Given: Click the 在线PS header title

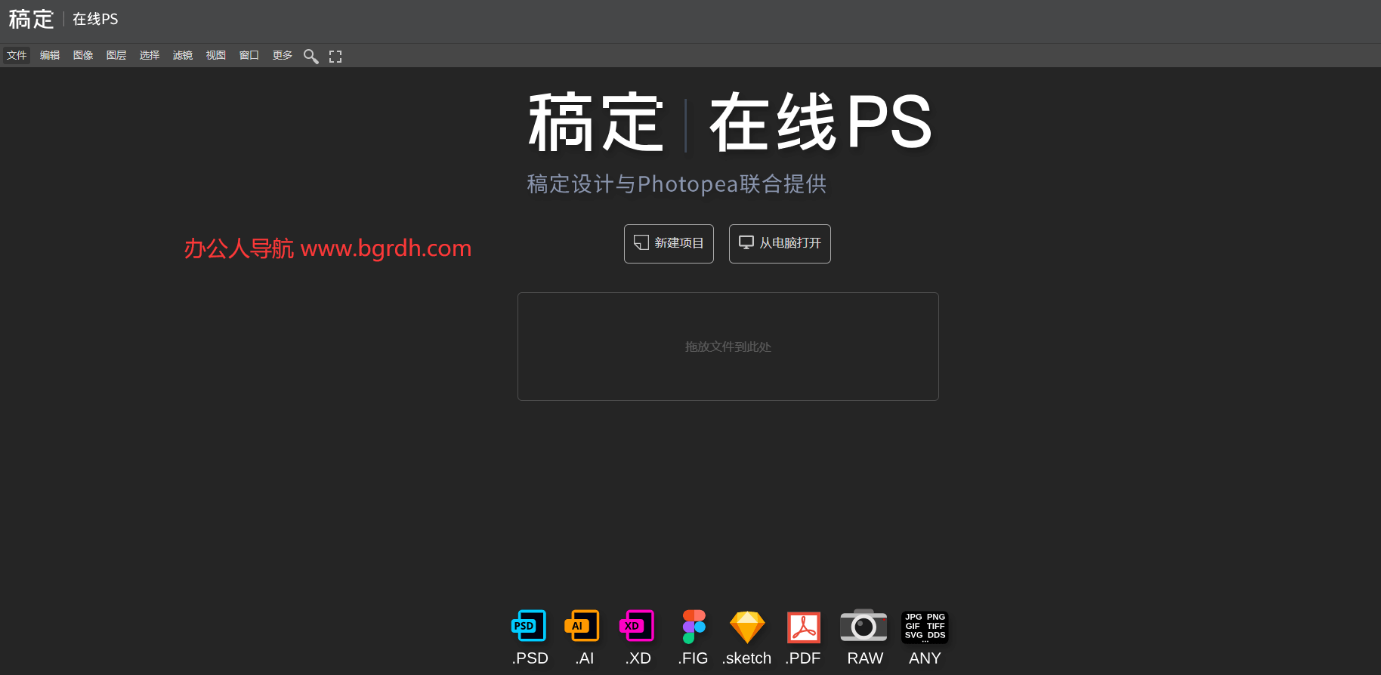Looking at the screenshot, I should tap(95, 19).
